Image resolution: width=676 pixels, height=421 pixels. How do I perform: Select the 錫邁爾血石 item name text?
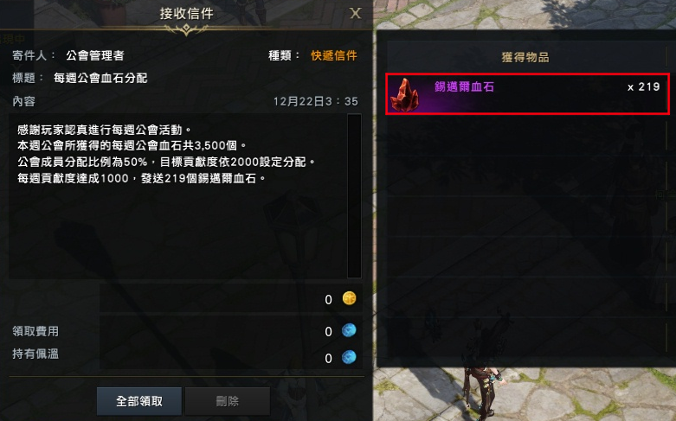click(464, 87)
